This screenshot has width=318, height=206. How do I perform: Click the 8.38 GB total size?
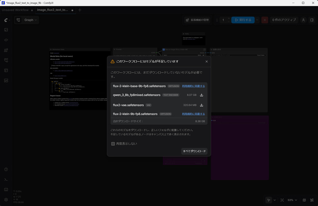200,121
